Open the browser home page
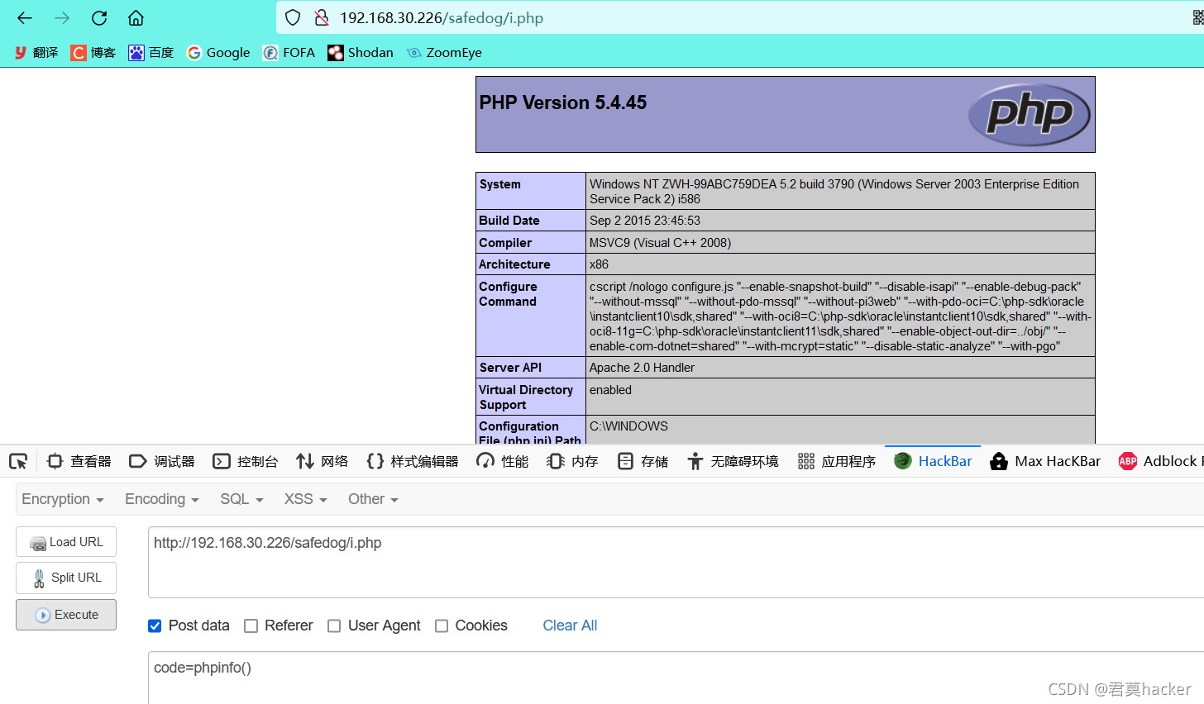The image size is (1204, 704). point(136,18)
